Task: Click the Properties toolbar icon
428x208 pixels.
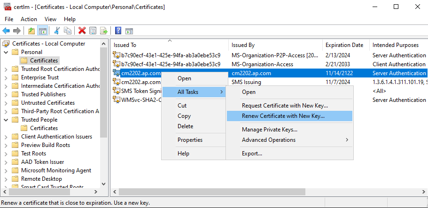Action: [93, 31]
